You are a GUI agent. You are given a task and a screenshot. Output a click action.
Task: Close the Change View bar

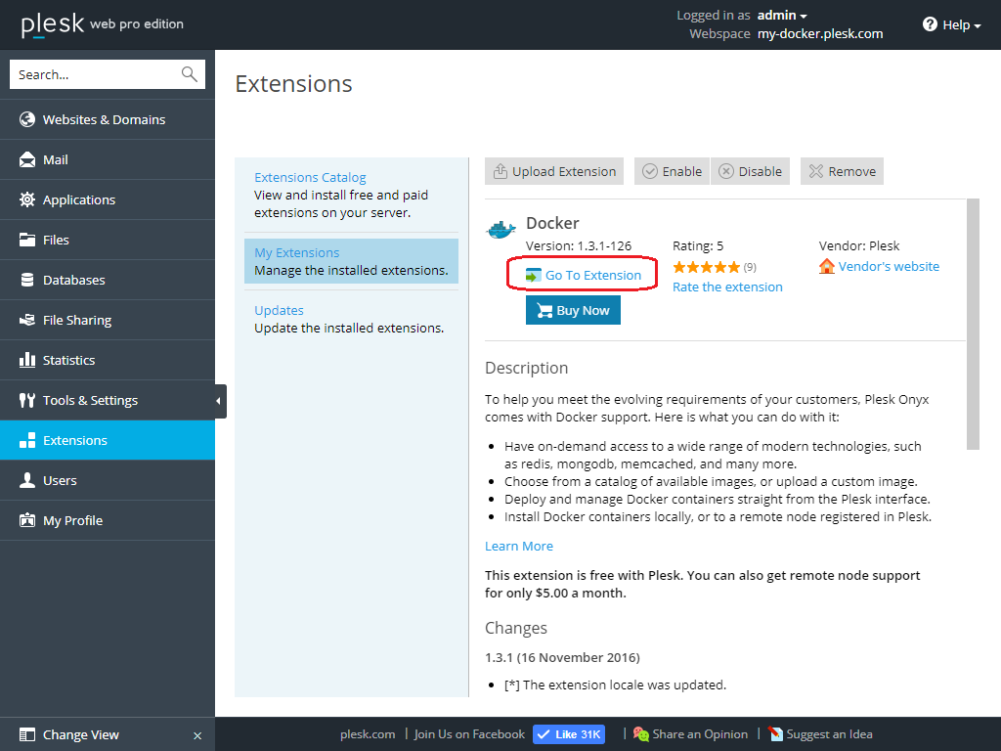197,735
